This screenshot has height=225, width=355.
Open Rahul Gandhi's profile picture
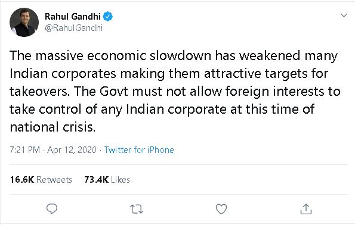tap(24, 22)
